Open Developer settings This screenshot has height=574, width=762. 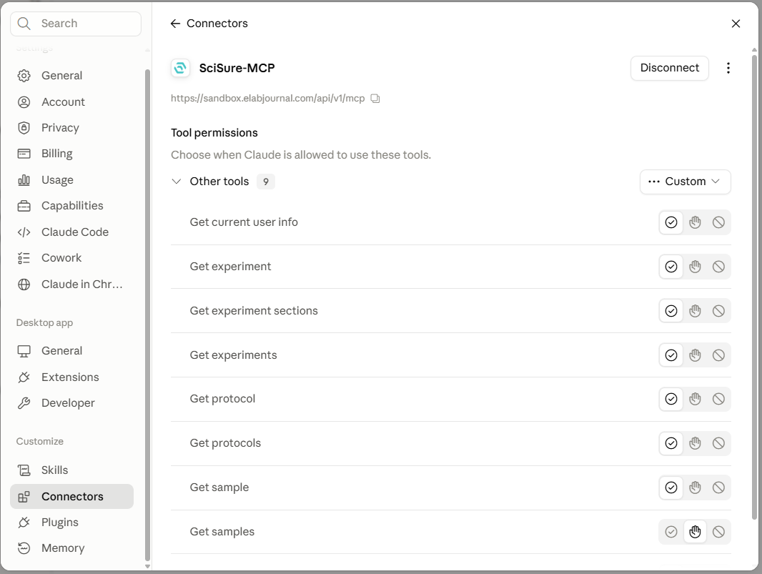point(72,403)
